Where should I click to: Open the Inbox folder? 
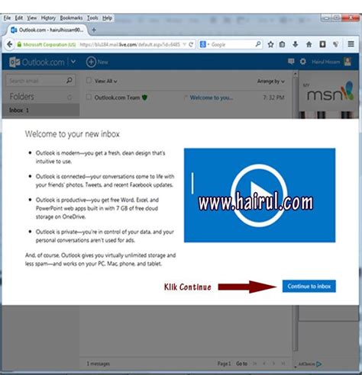40,111
